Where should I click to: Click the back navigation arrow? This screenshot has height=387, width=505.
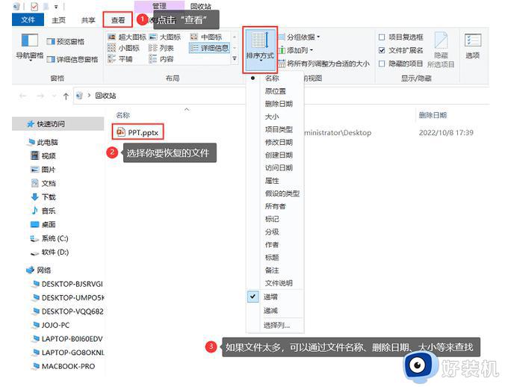click(x=23, y=96)
